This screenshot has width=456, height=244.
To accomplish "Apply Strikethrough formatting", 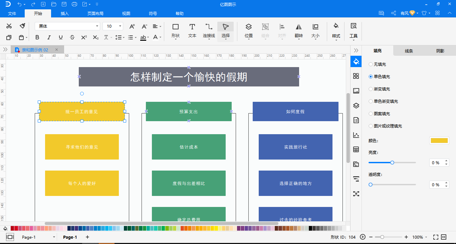I will click(x=72, y=37).
